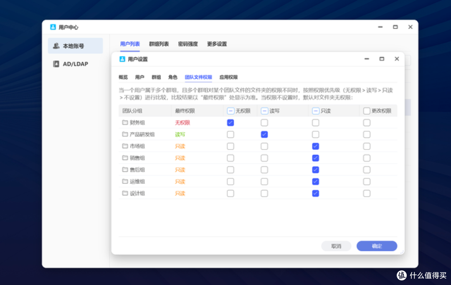
Task: Check 更改权限 for 运维组
Action: (367, 182)
